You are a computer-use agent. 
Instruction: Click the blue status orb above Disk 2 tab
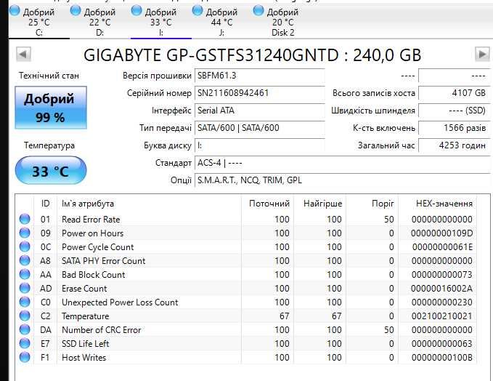[258, 10]
